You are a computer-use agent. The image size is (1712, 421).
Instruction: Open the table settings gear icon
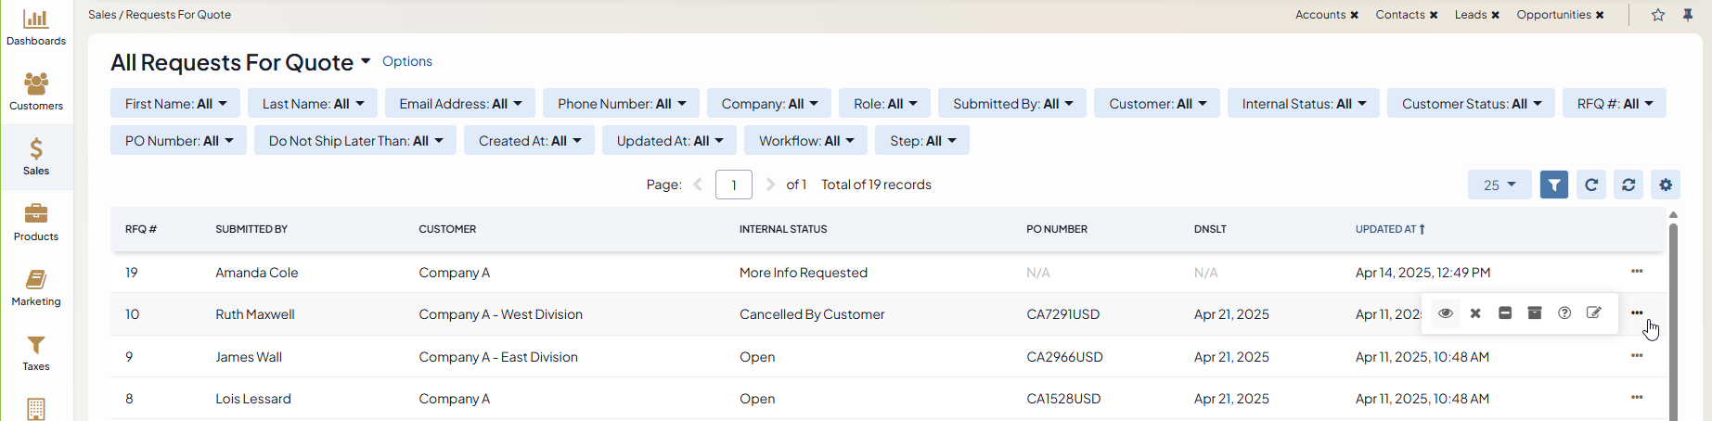click(x=1666, y=185)
